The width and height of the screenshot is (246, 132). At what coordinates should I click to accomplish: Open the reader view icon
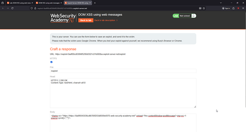pos(200,8)
